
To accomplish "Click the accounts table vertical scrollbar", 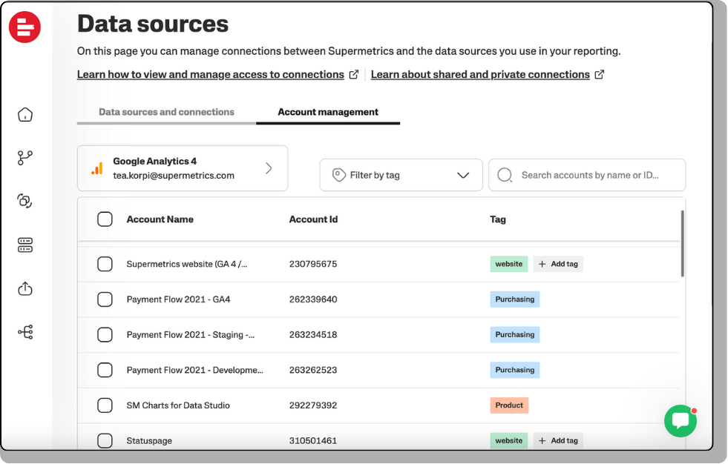I will coord(682,244).
